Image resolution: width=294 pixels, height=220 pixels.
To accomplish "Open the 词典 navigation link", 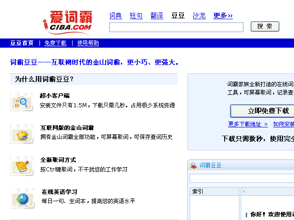I will coord(115,16).
